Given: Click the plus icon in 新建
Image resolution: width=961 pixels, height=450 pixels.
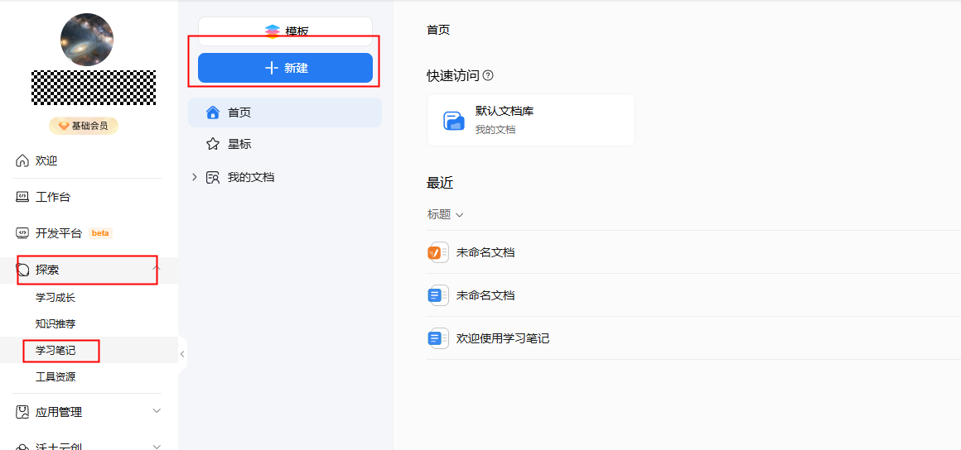Looking at the screenshot, I should click(x=272, y=68).
